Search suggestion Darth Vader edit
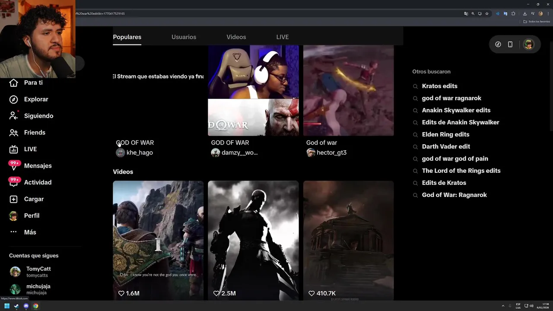The image size is (553, 311). pyautogui.click(x=446, y=146)
